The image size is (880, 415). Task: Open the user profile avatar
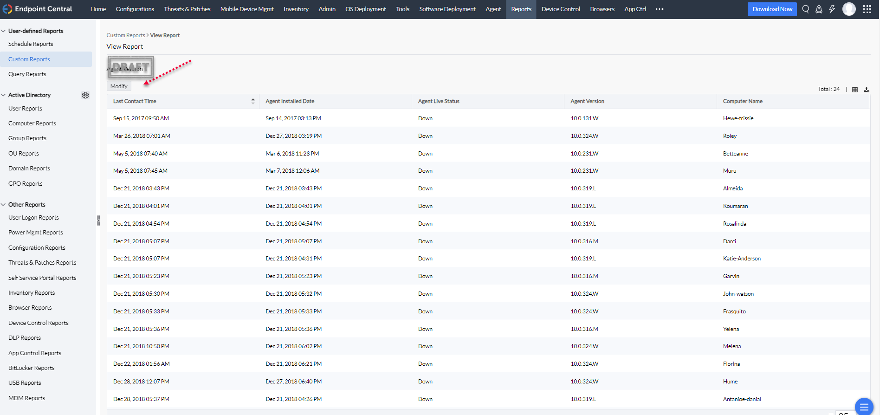[x=849, y=9]
